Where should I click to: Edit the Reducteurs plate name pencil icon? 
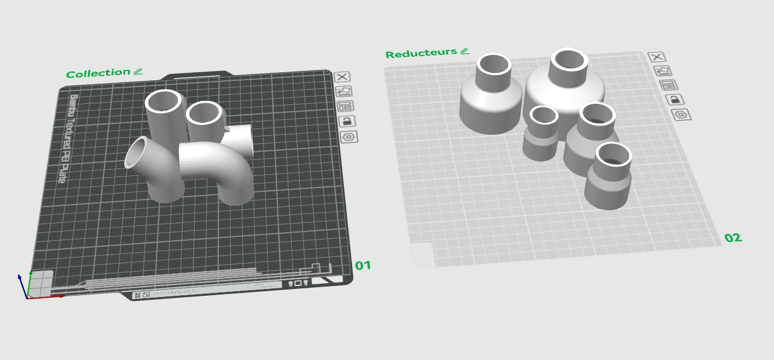click(x=465, y=52)
